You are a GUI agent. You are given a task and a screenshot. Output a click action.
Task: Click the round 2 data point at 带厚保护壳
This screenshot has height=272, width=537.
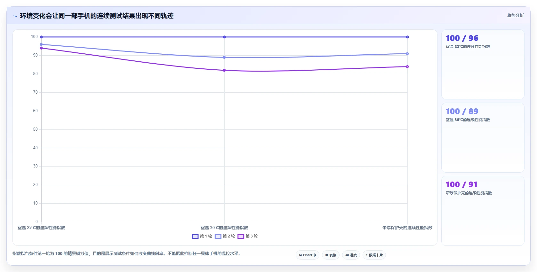[407, 54]
